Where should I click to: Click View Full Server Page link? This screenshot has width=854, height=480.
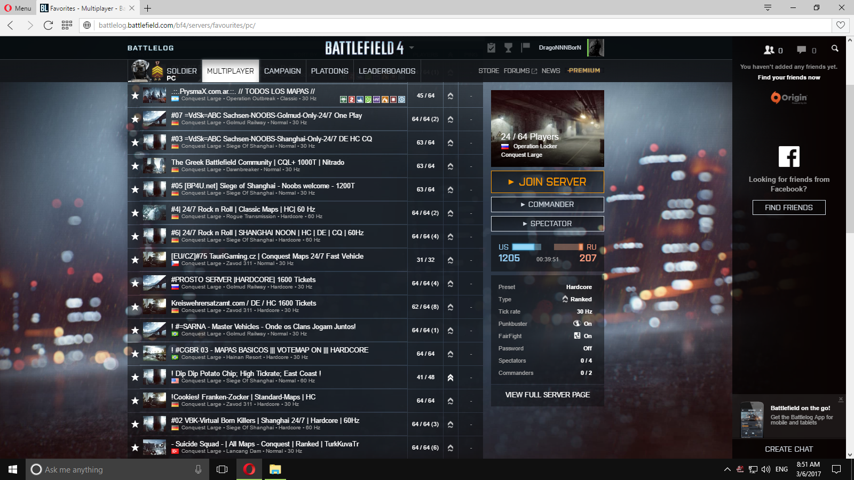547,395
